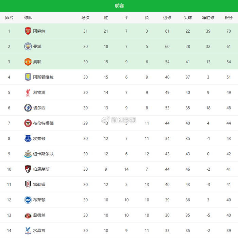The width and height of the screenshot is (238, 239).
Task: Open the 富勒姆 team link
Action: 39,185
